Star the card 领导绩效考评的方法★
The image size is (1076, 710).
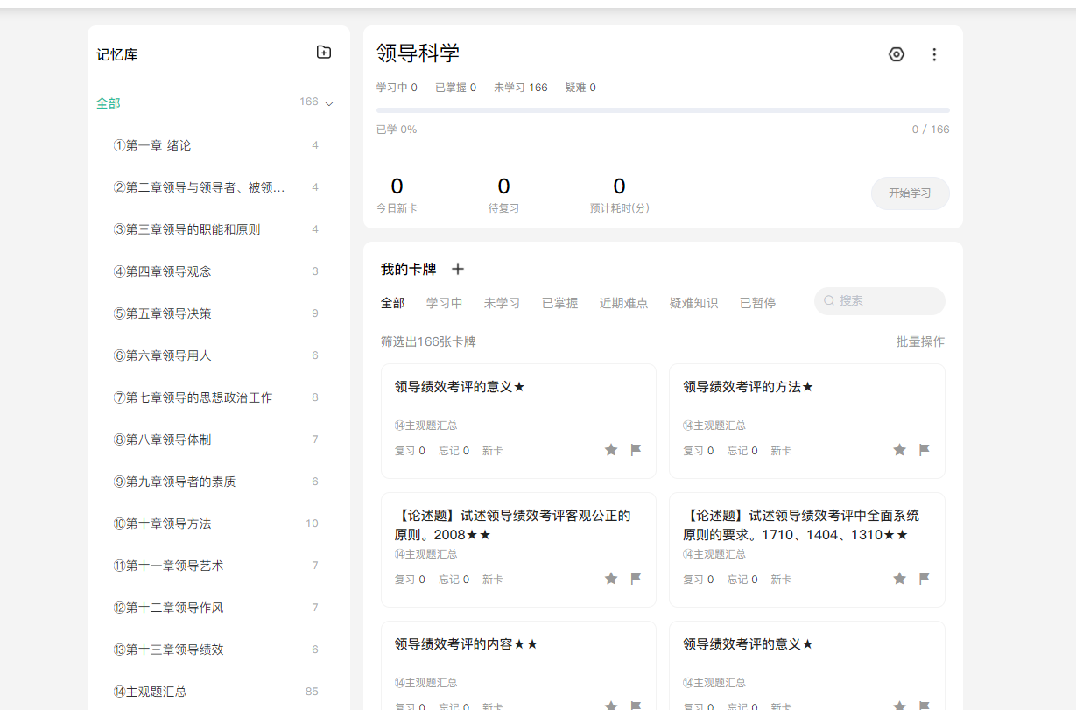pos(899,450)
